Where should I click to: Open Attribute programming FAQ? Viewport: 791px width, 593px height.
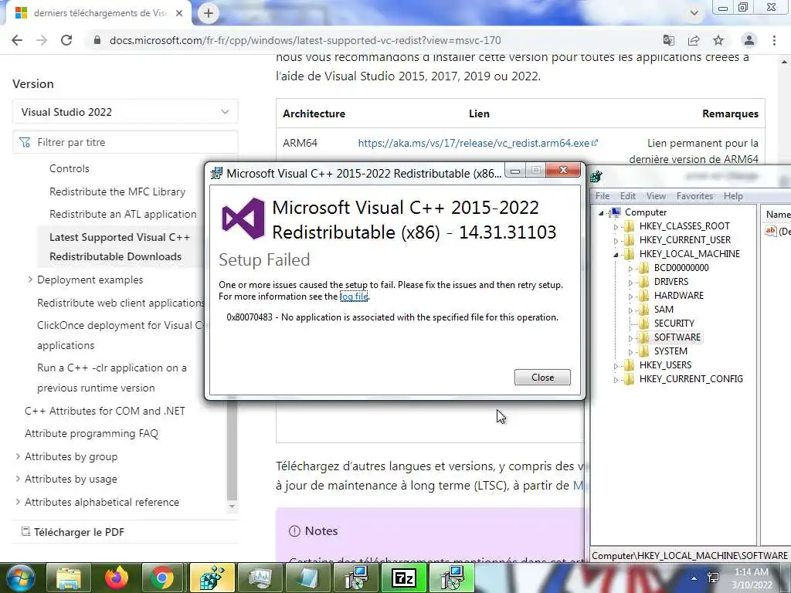tap(91, 434)
